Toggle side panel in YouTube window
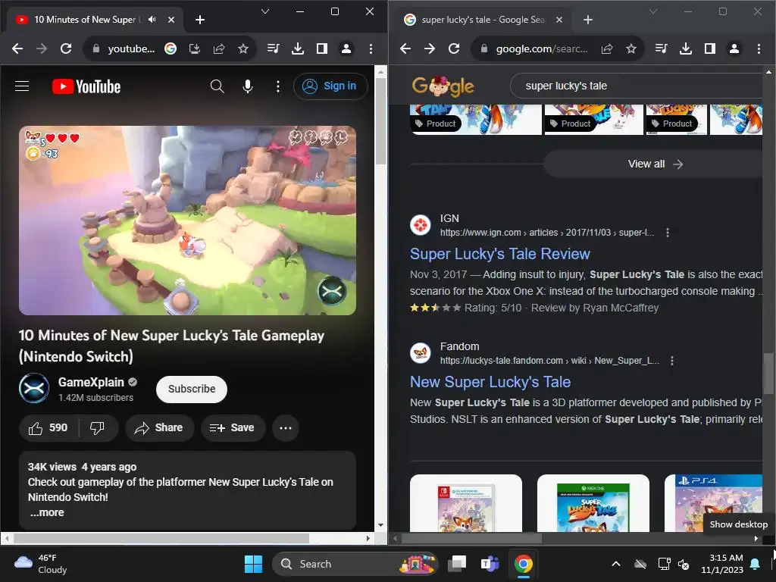The image size is (776, 582). pos(321,48)
